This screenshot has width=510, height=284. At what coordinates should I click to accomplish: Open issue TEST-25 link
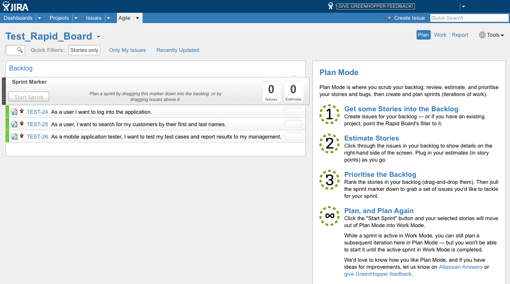click(x=37, y=124)
